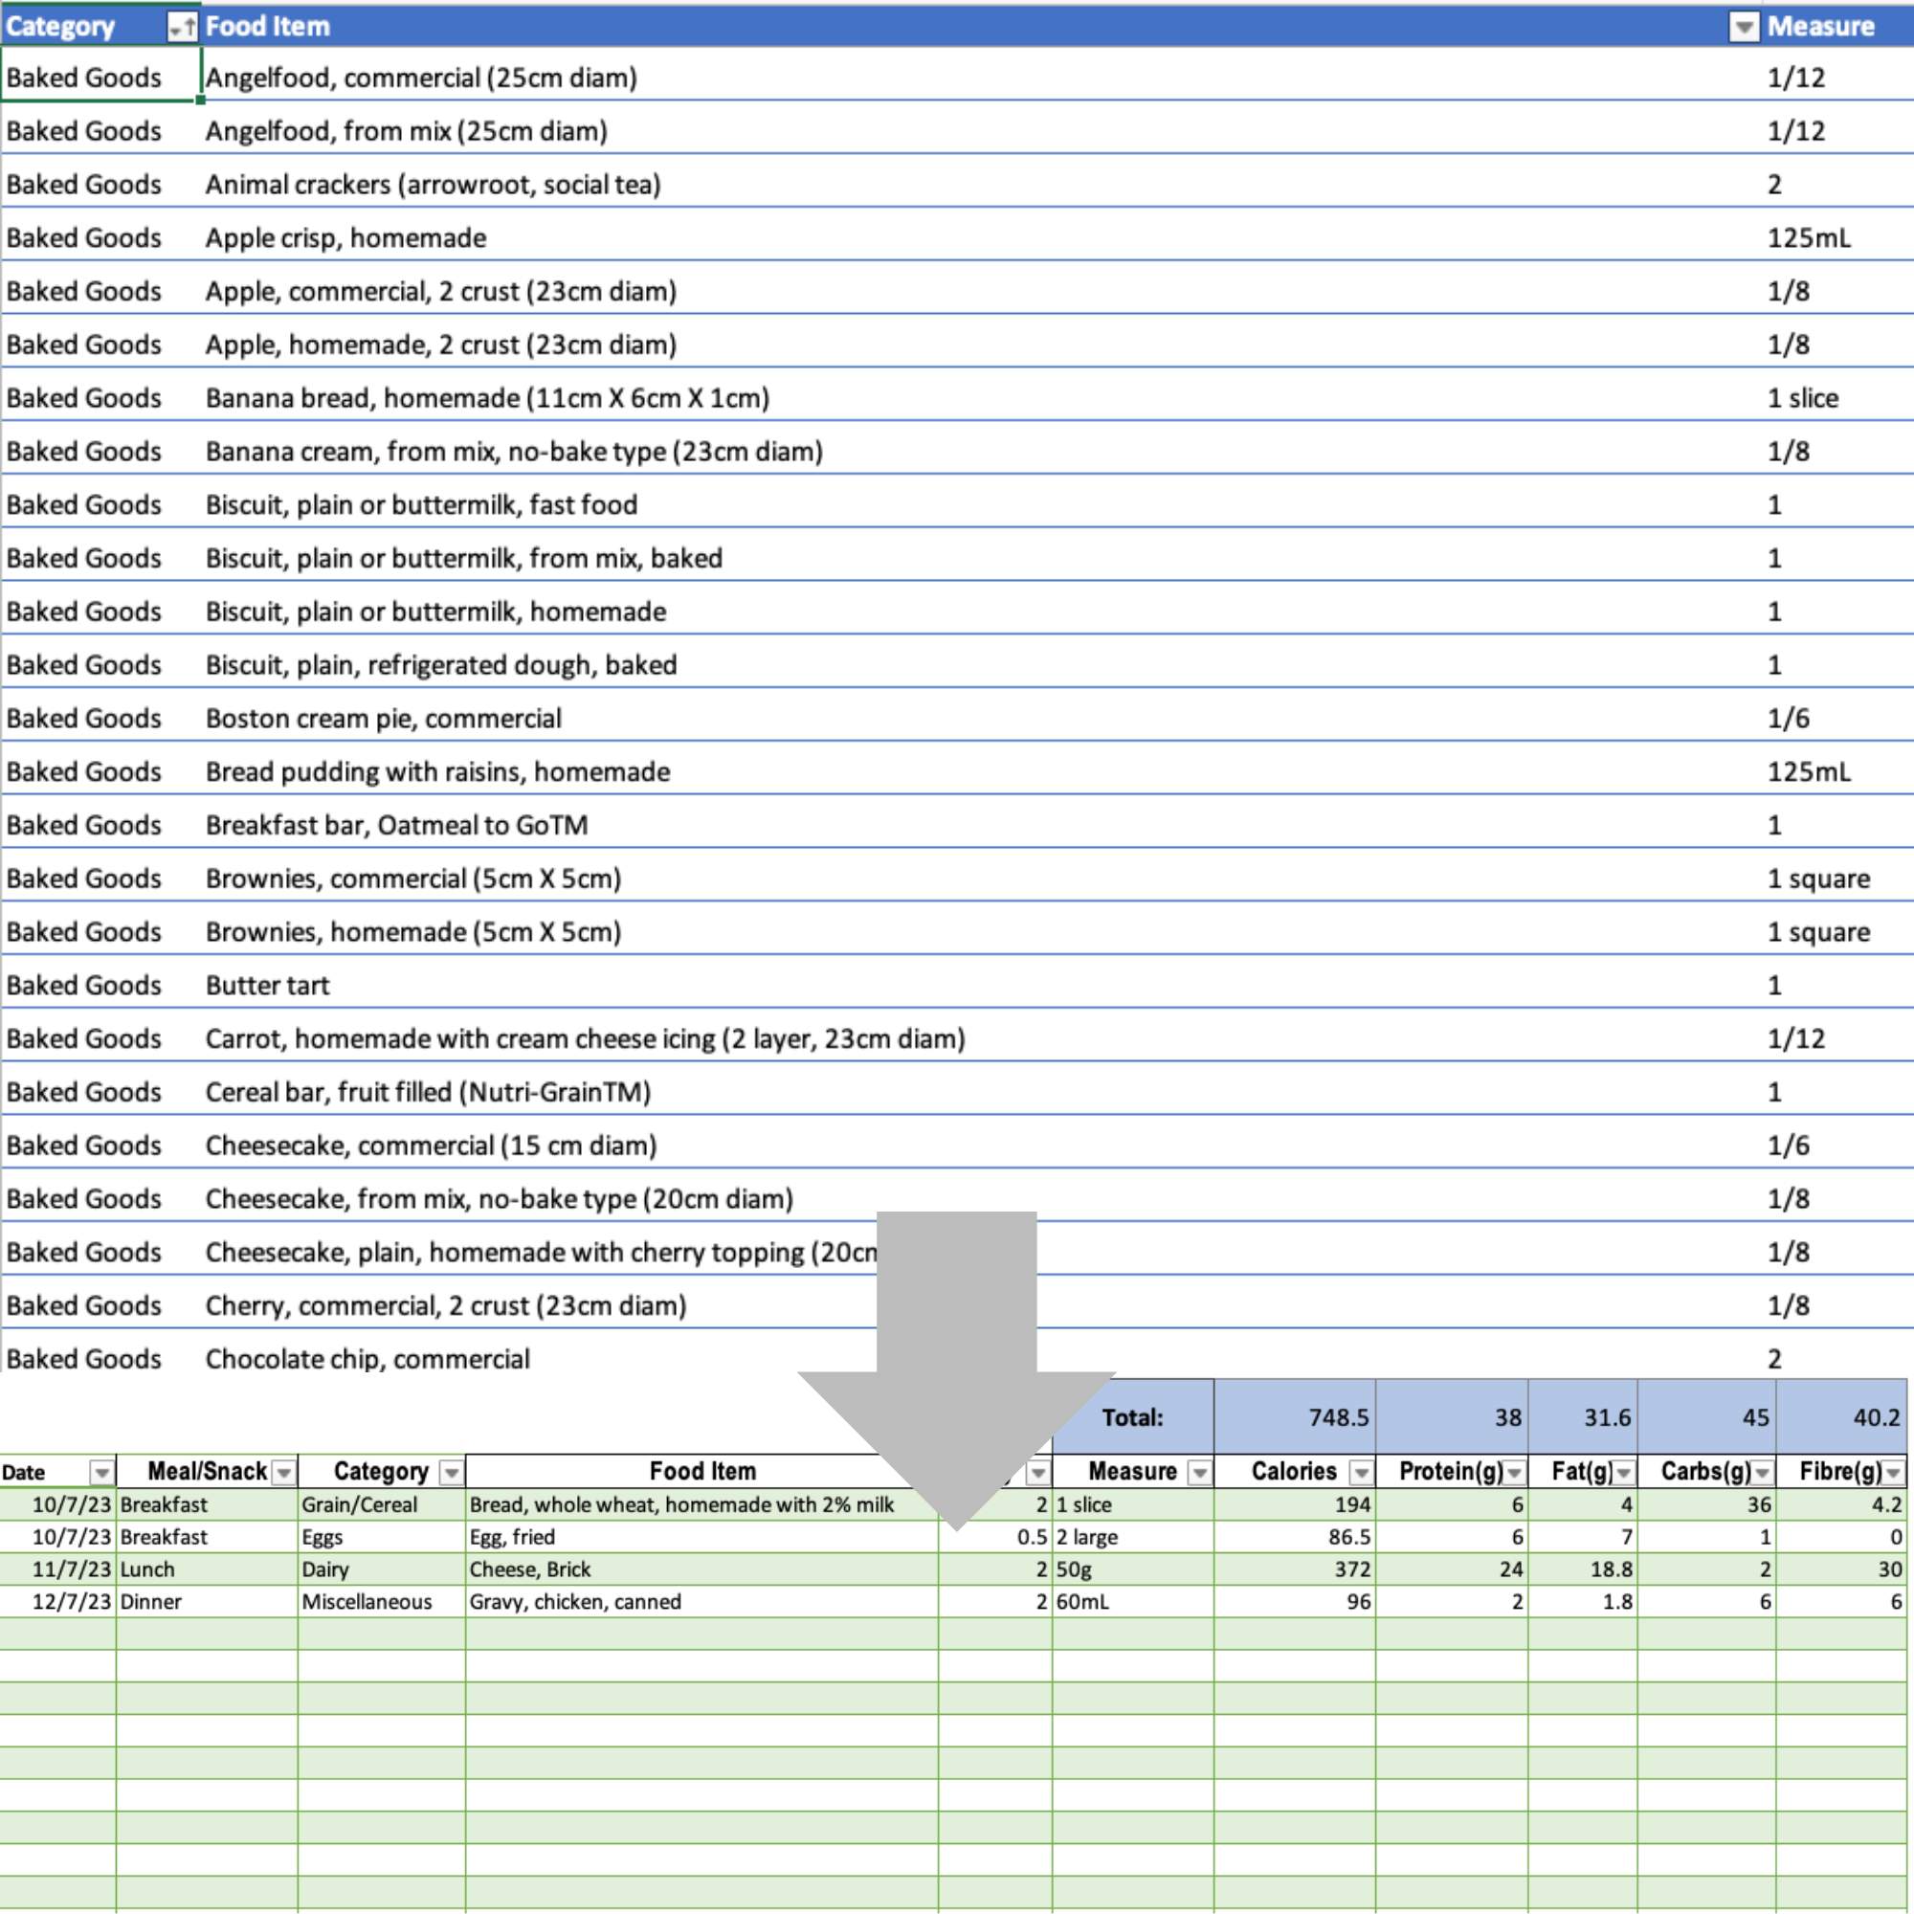Open the top Category column sort filter

click(181, 28)
